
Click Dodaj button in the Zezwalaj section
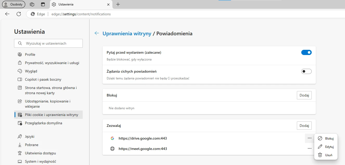point(304,126)
